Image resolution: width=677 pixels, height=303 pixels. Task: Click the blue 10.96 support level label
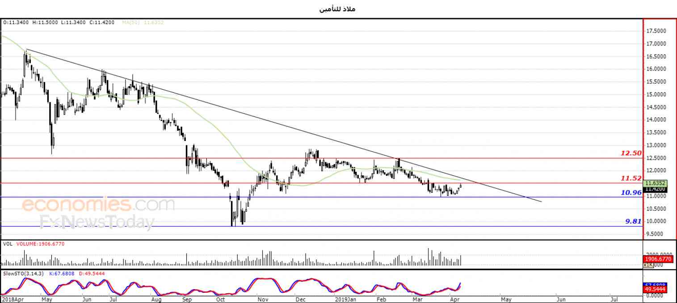tap(631, 193)
